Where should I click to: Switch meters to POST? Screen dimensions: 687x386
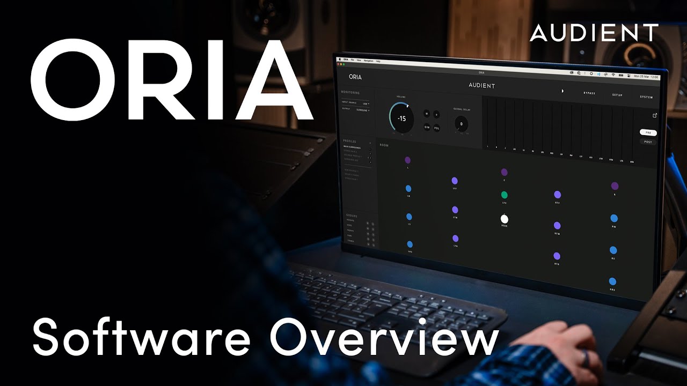pyautogui.click(x=648, y=142)
